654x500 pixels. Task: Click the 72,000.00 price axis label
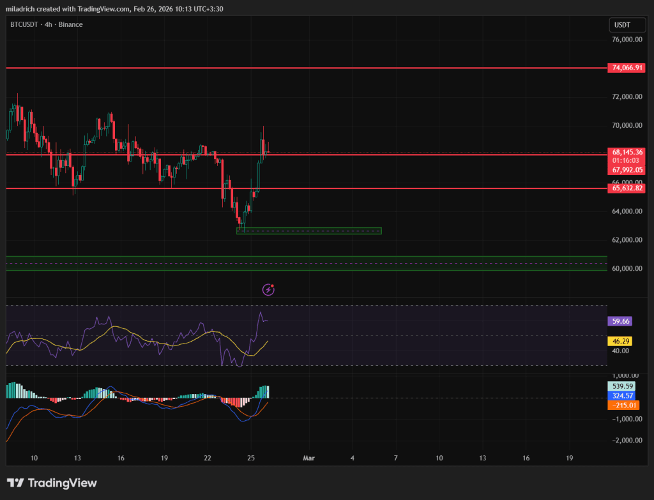pyautogui.click(x=627, y=97)
